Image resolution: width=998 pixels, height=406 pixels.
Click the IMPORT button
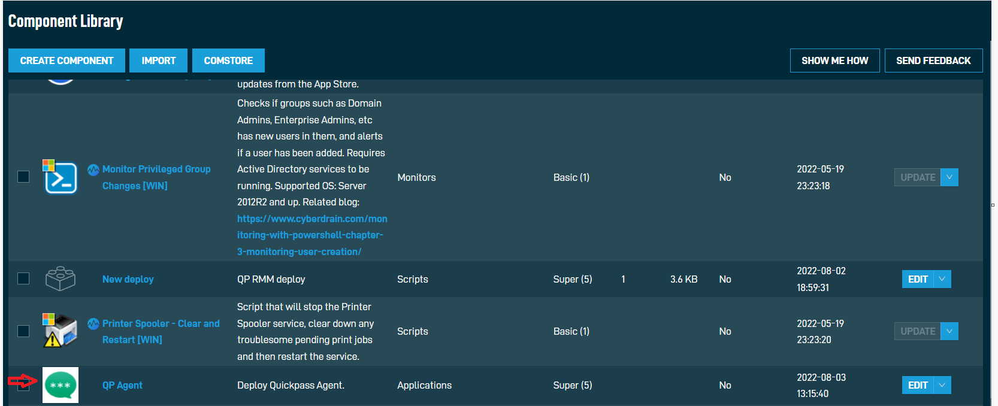[159, 60]
